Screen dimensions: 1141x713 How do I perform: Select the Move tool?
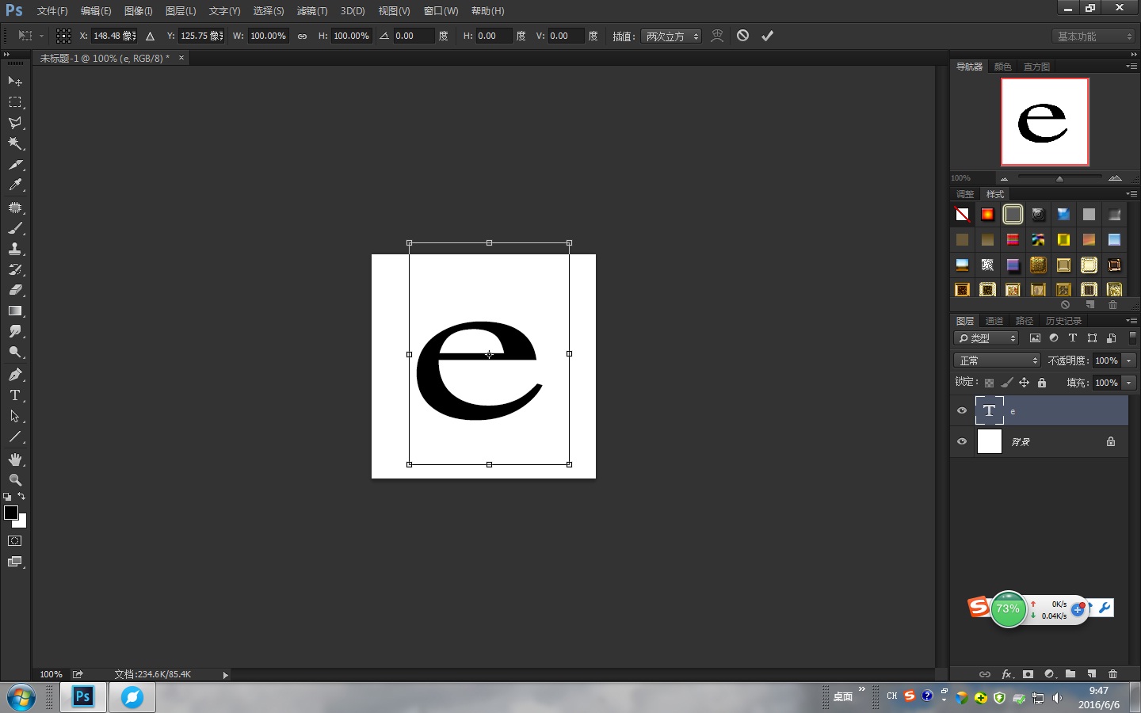15,82
